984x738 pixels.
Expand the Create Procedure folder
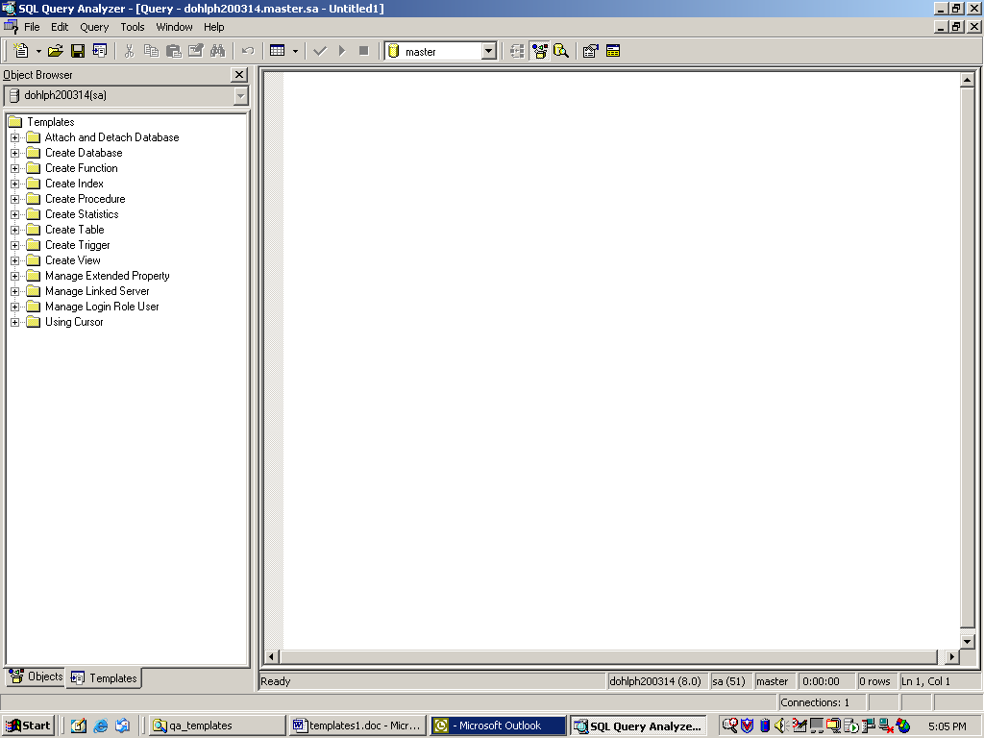coord(15,199)
